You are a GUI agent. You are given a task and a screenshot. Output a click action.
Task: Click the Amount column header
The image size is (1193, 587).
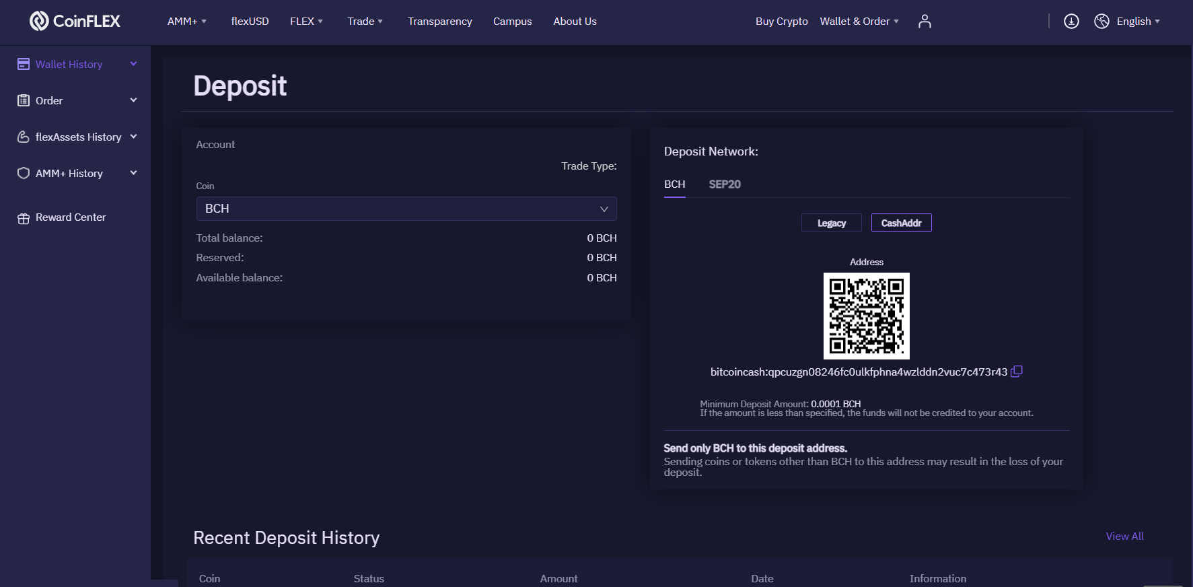558,578
